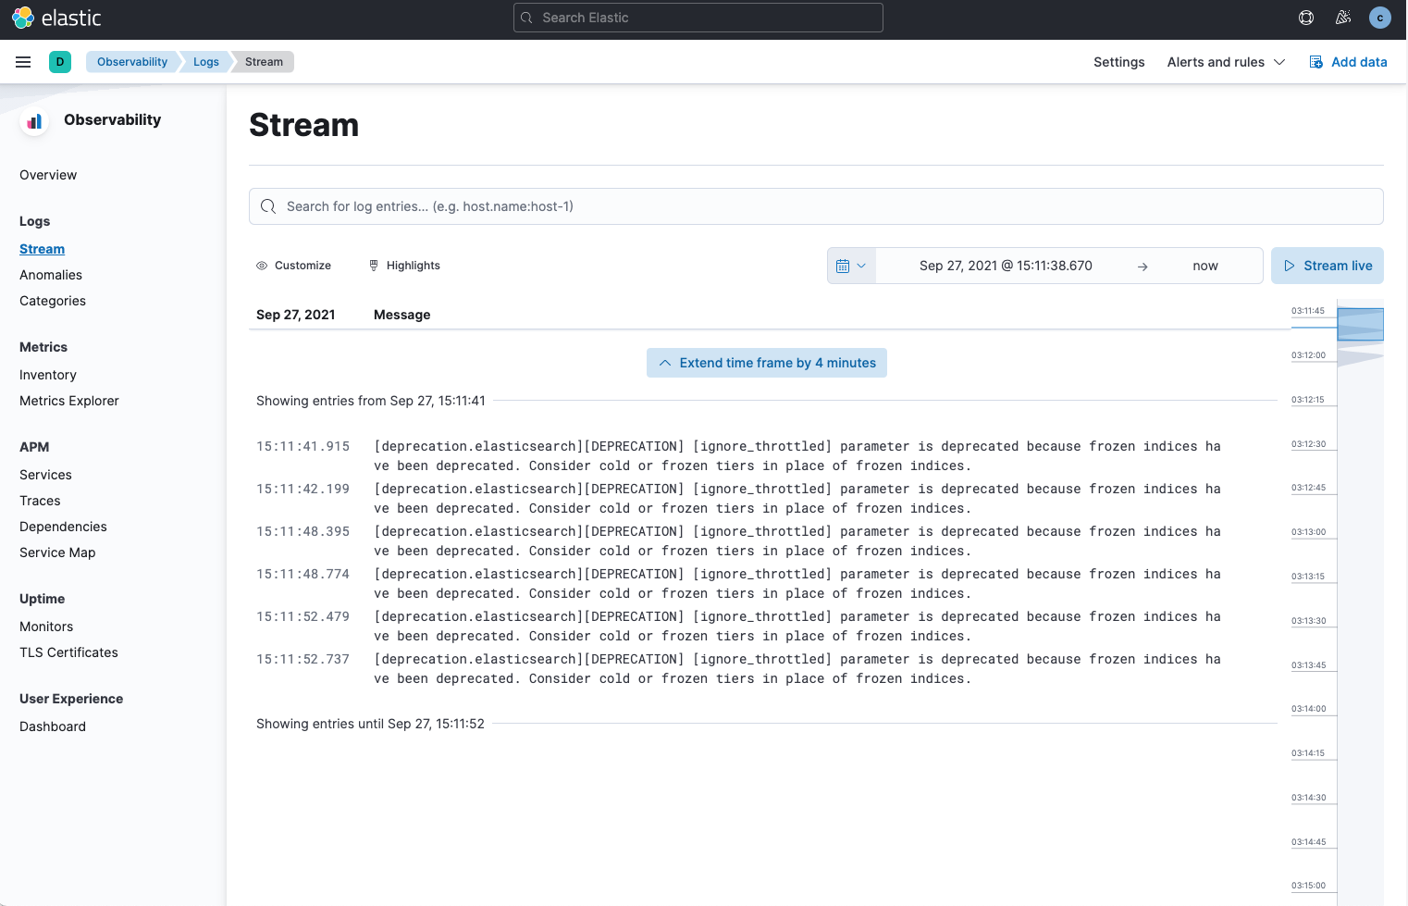Open the user profile avatar 'c'
The image size is (1408, 906).
[x=1379, y=17]
